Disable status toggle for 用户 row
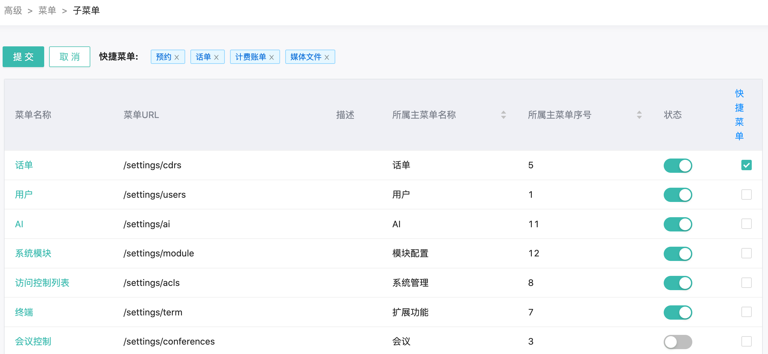This screenshot has width=768, height=354. (678, 195)
